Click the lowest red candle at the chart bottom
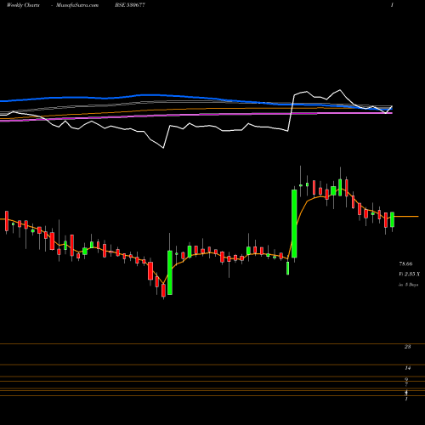This screenshot has width=425, height=425. click(163, 291)
